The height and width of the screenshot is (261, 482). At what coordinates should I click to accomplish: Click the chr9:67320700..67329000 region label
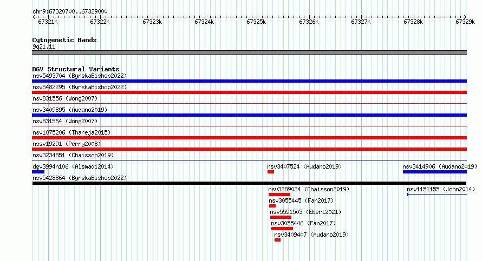pyautogui.click(x=70, y=11)
